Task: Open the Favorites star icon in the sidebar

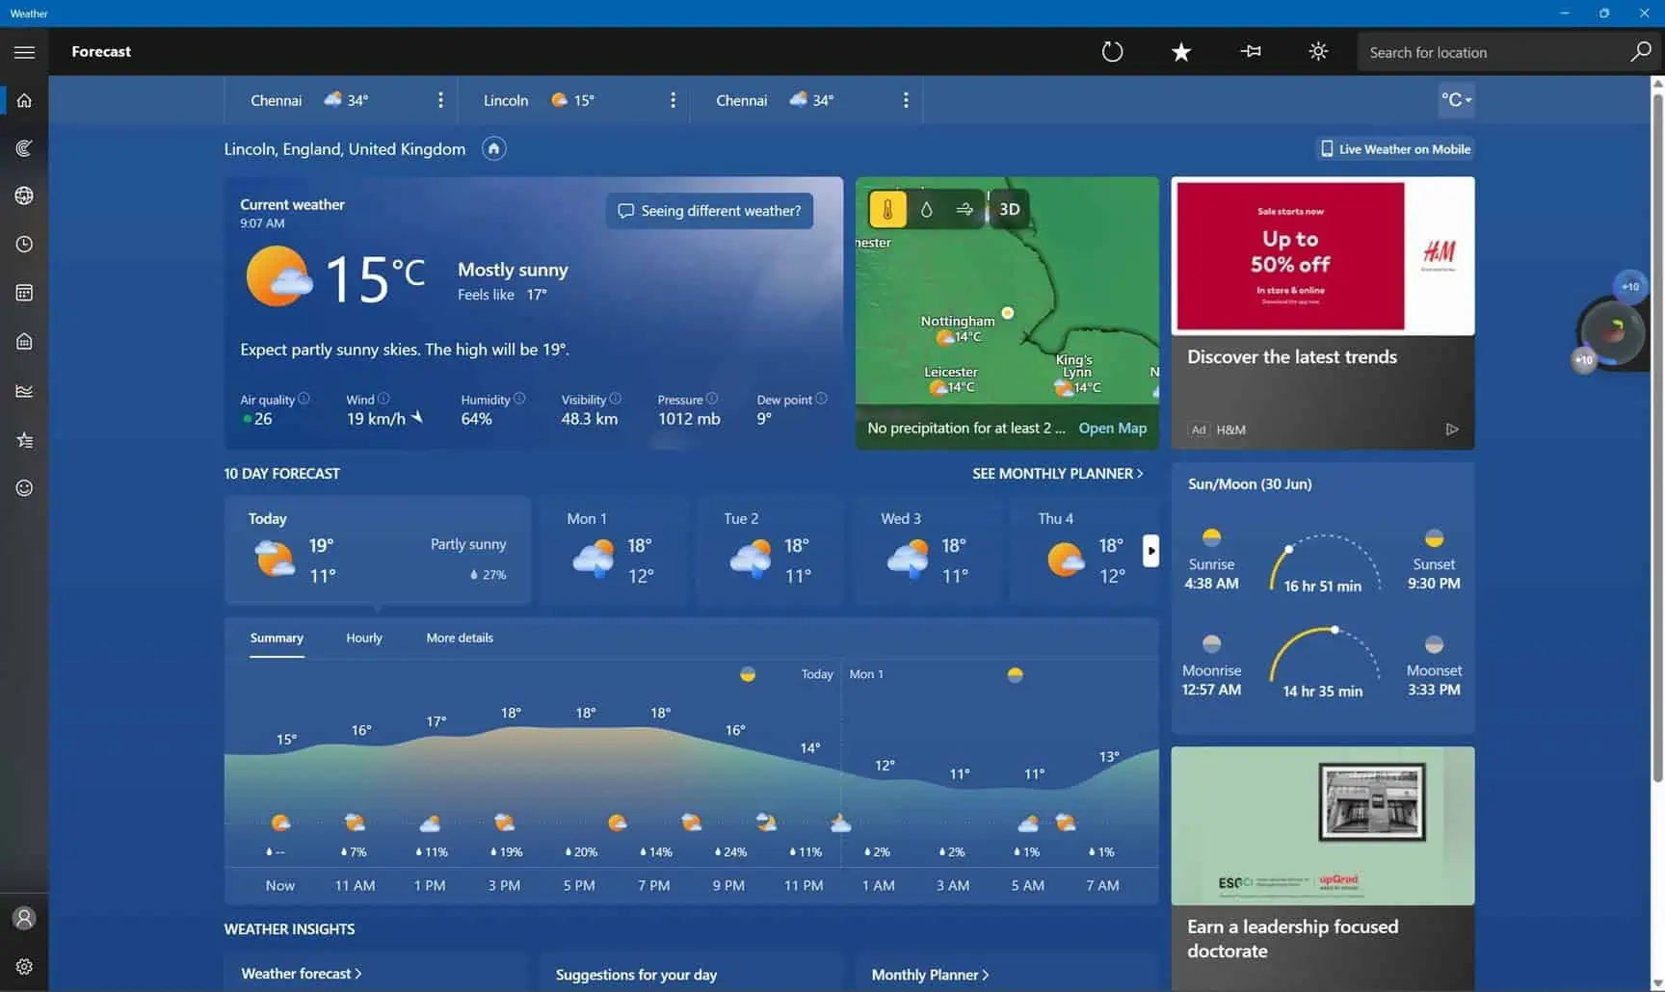Action: [x=24, y=439]
